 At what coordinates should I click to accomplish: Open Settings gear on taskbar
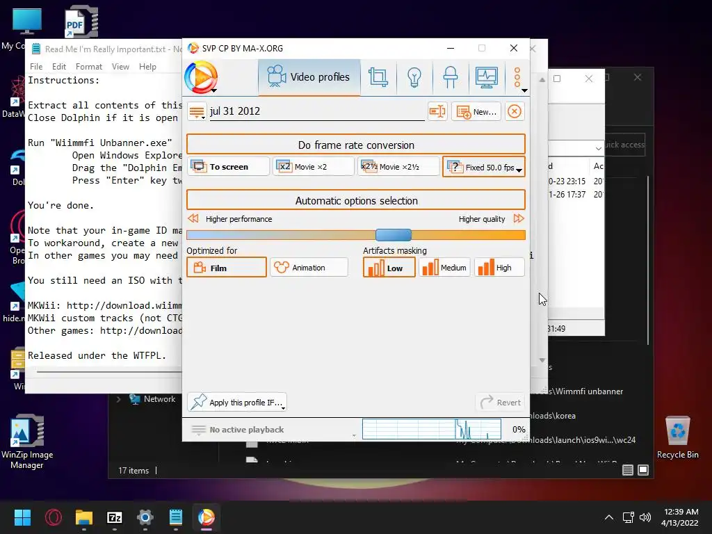pyautogui.click(x=145, y=517)
